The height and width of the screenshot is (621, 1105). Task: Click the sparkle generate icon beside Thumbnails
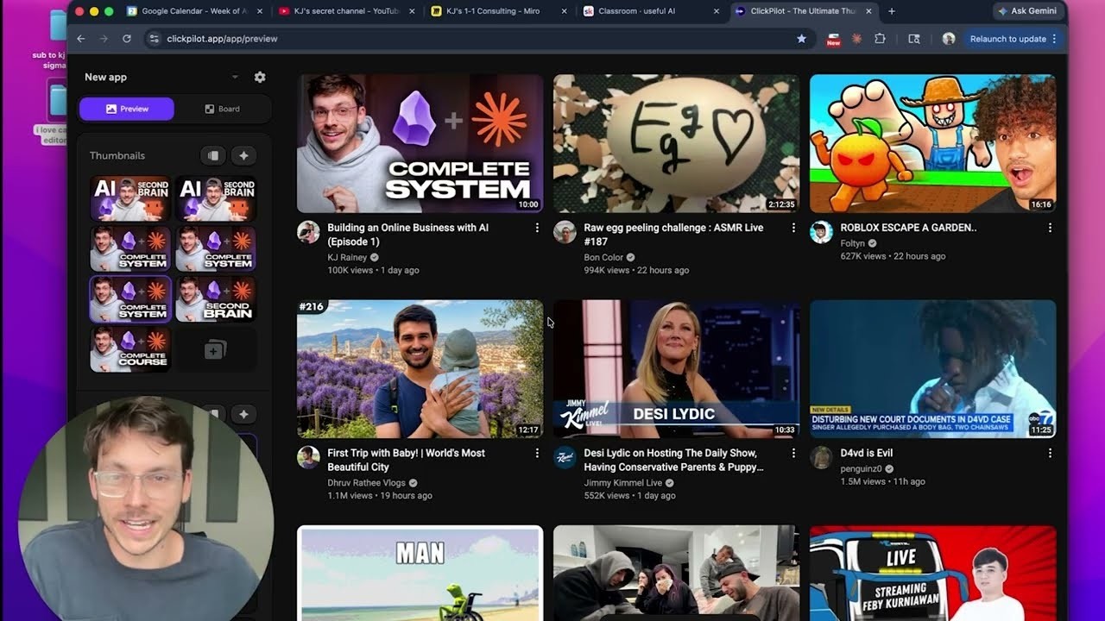(243, 155)
